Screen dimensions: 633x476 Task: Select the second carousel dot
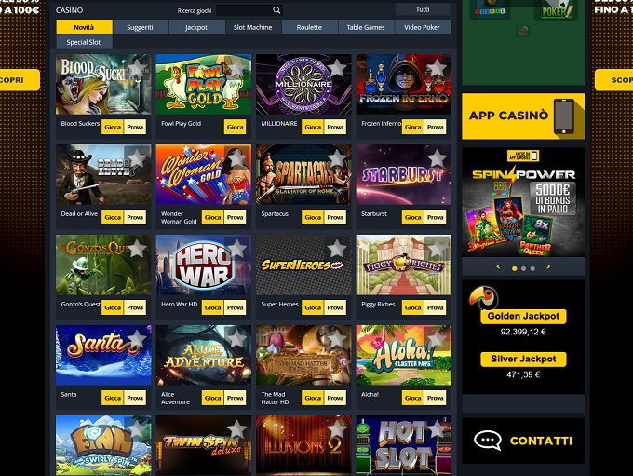pyautogui.click(x=523, y=268)
